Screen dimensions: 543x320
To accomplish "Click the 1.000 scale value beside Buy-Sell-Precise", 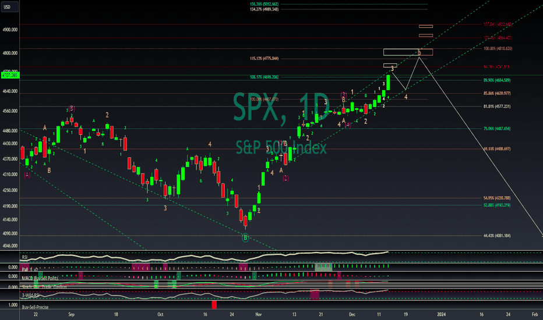I will (x=13, y=305).
